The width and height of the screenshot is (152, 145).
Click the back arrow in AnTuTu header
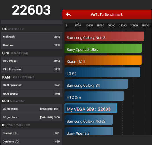click(x=68, y=14)
